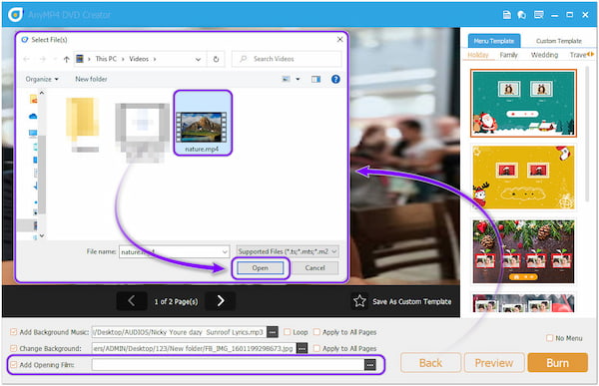The height and width of the screenshot is (386, 599).
Task: Click This PC in address breadcrumb
Action: [x=106, y=59]
